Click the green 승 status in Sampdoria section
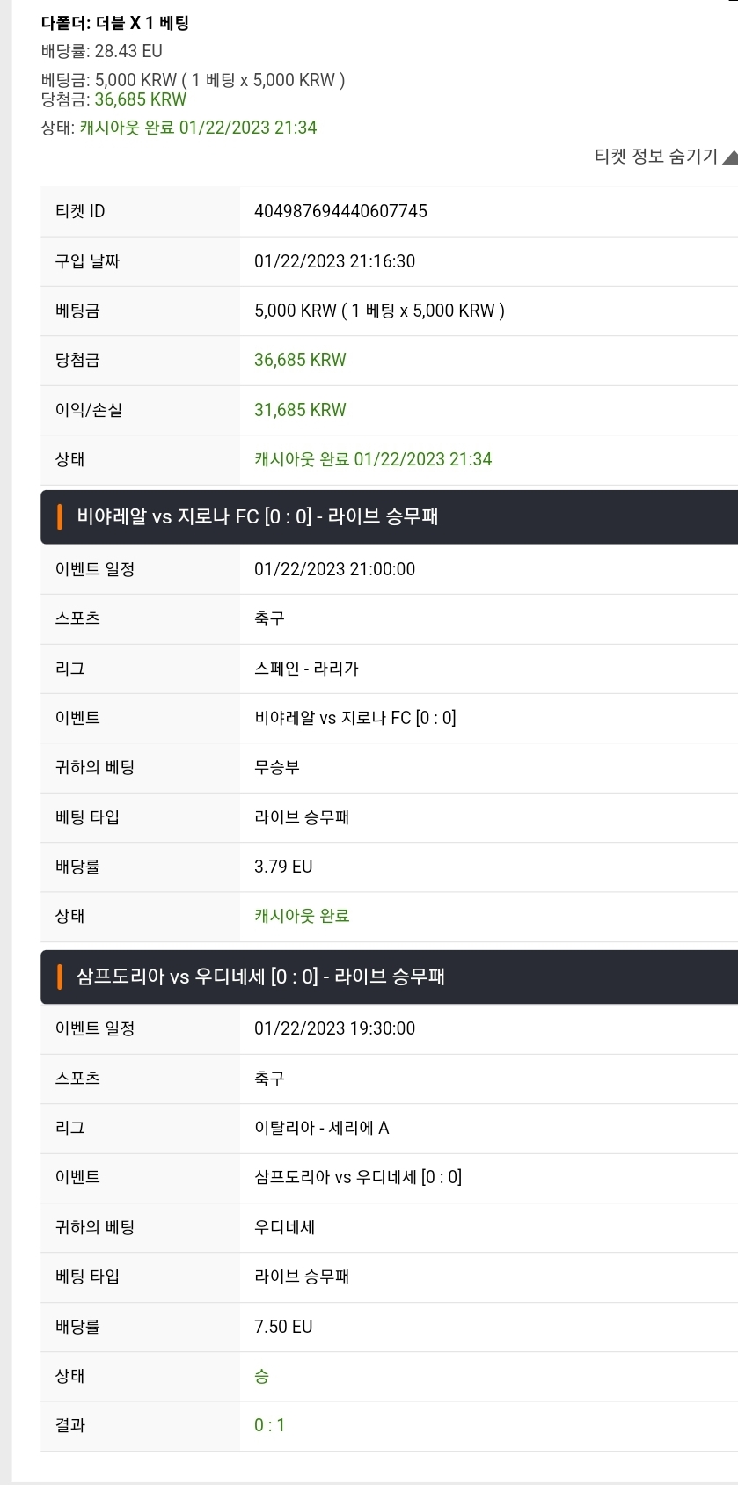The height and width of the screenshot is (1485, 738). tap(261, 1376)
